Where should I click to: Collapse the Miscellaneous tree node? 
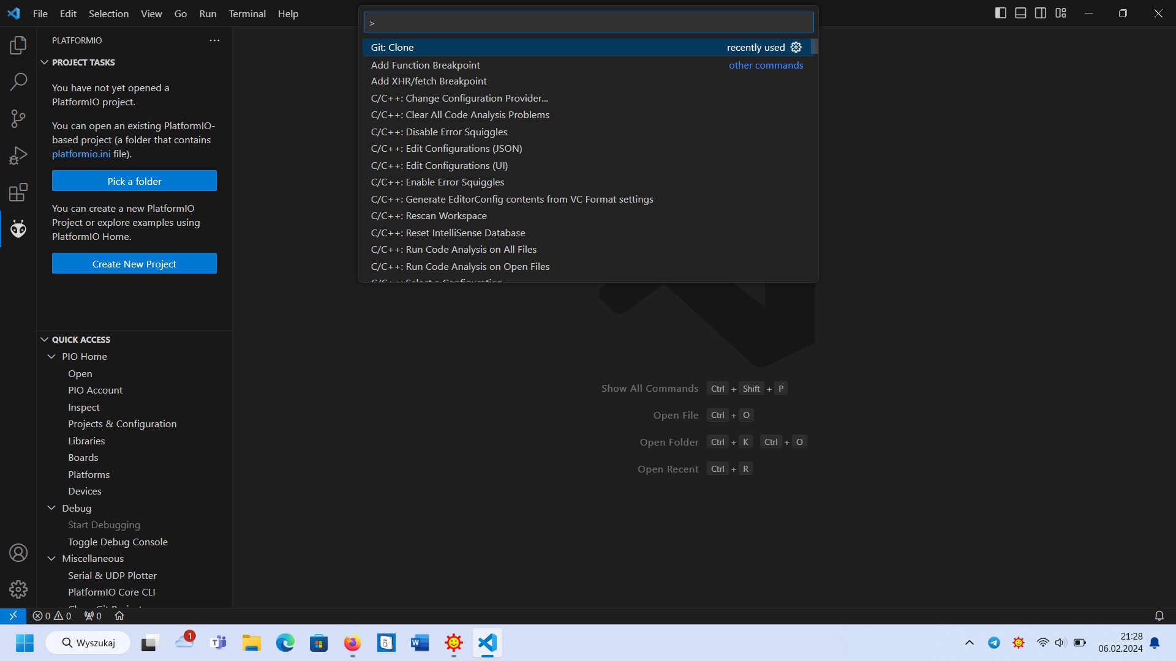coord(51,559)
